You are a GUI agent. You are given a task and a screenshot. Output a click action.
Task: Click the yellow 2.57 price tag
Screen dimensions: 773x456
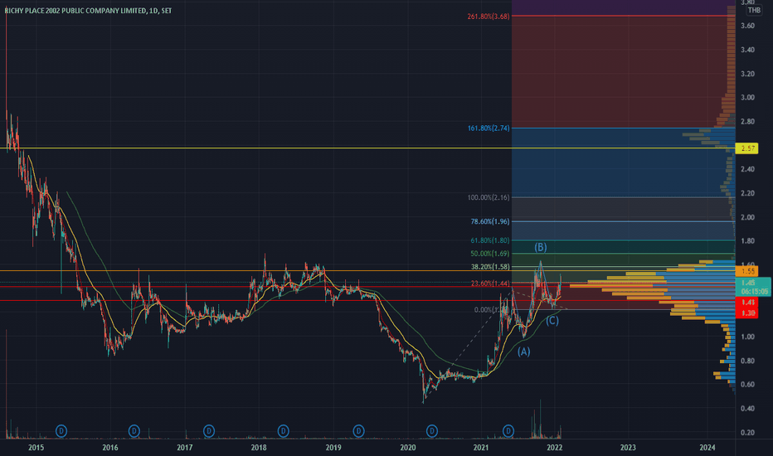[x=746, y=148]
